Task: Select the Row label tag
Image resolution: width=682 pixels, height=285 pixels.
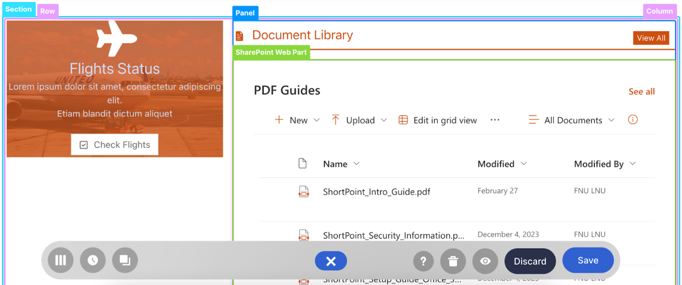Action: (x=48, y=11)
